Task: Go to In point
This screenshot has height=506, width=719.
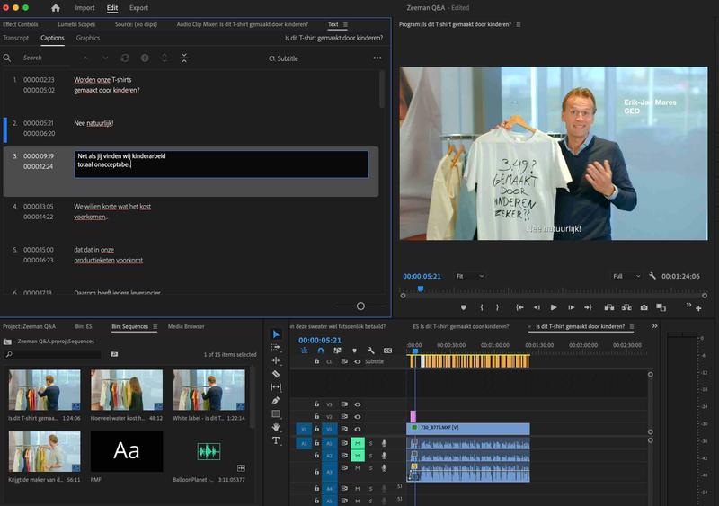Action: point(519,307)
